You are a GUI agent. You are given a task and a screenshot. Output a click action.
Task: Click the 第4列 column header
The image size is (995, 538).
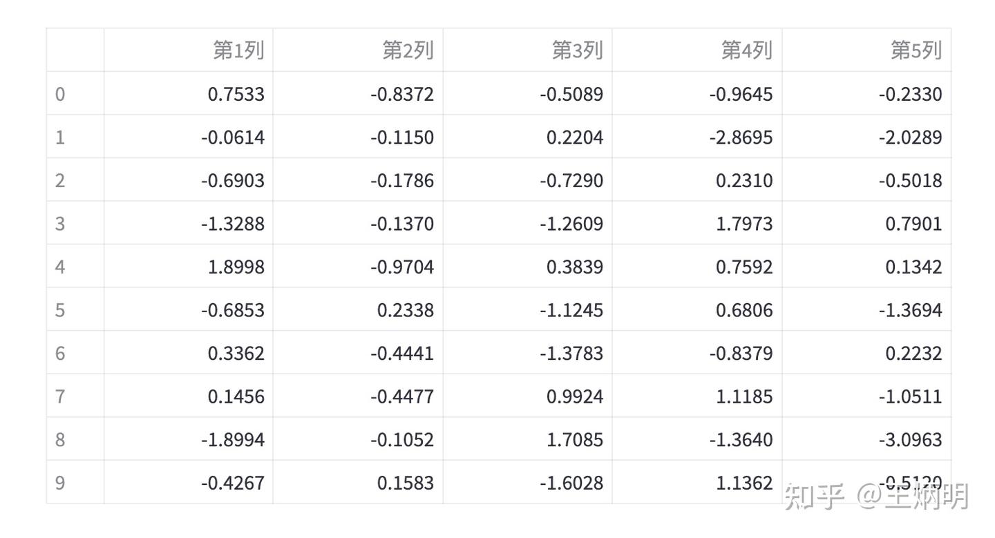(x=697, y=50)
